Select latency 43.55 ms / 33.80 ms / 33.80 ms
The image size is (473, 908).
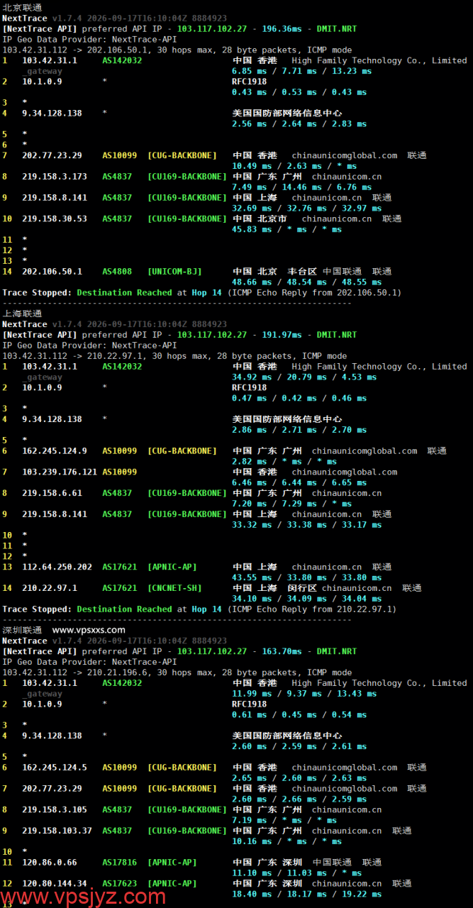(x=306, y=577)
